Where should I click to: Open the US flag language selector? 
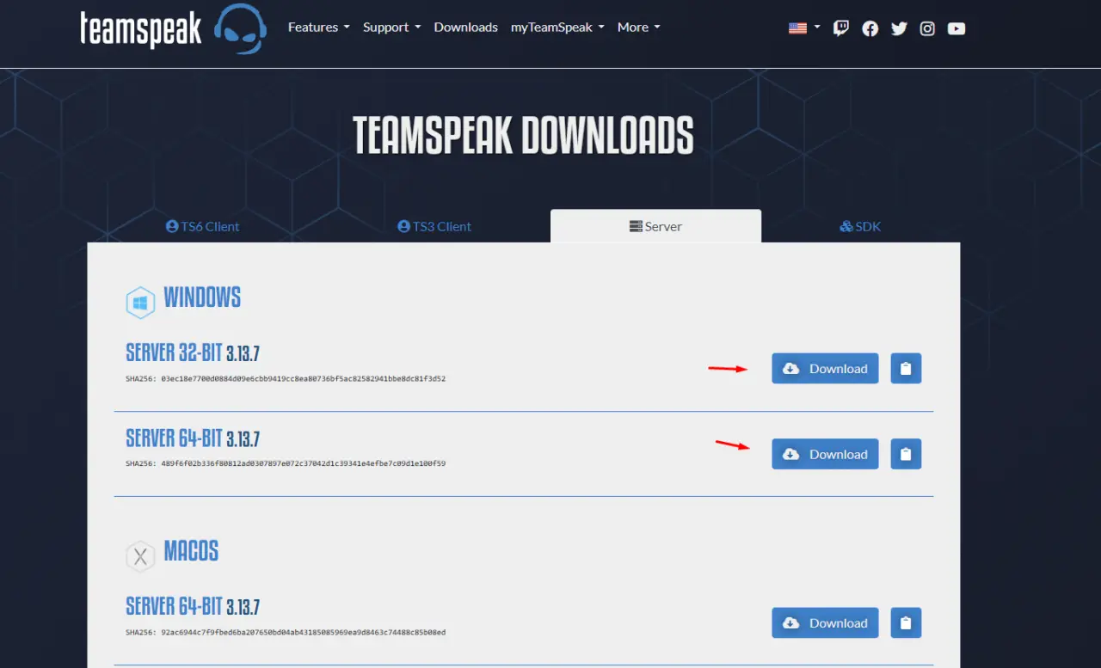803,28
